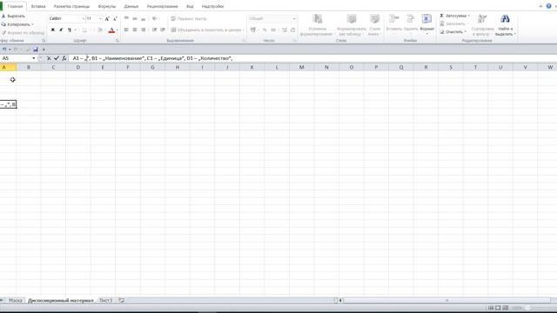Open the text orientation menu

click(x=155, y=18)
